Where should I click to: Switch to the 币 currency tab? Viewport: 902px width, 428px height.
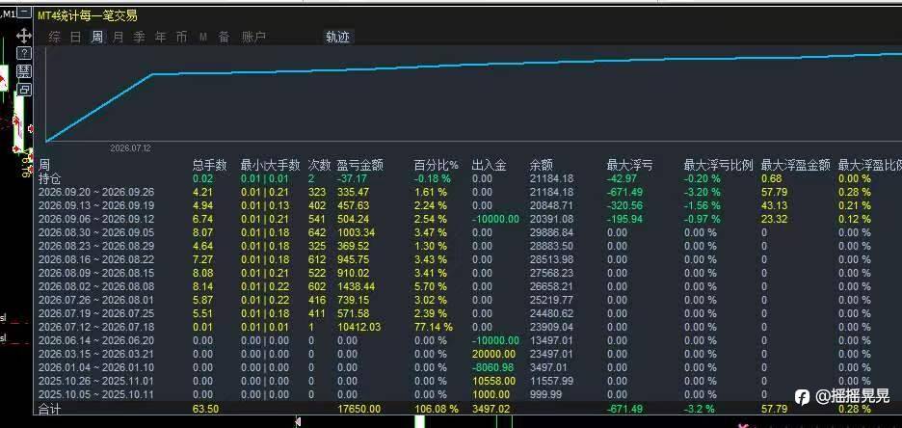click(182, 38)
